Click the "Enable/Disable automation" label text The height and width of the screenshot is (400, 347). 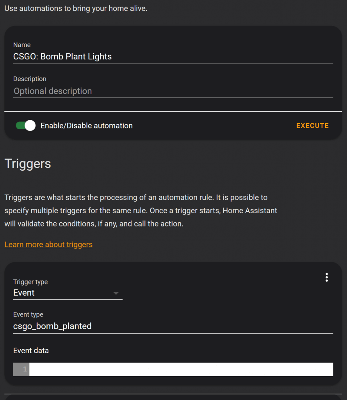click(x=86, y=126)
